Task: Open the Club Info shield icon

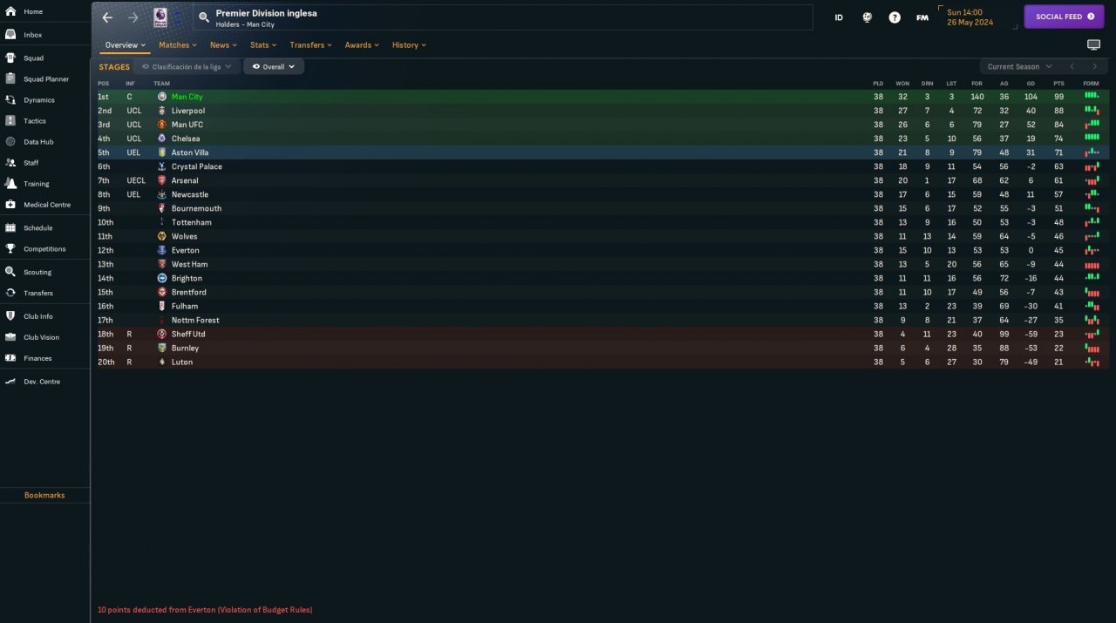Action: 10,316
